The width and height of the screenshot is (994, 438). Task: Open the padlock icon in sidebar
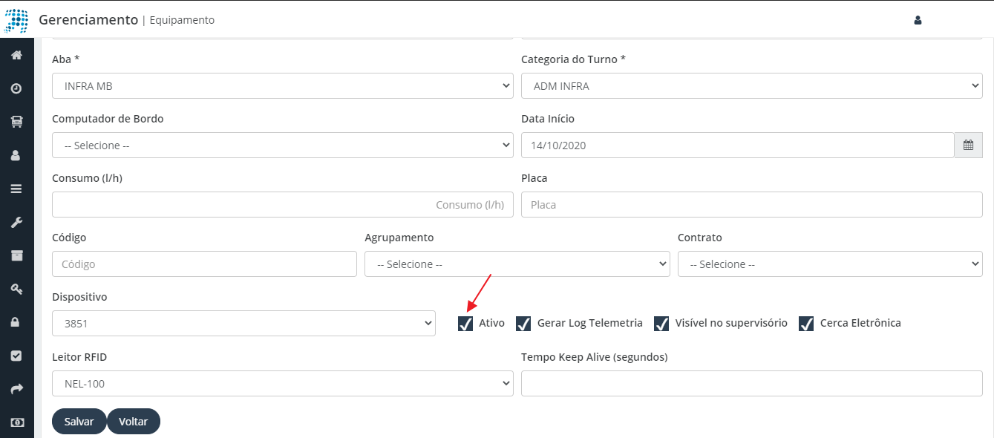pos(16,322)
